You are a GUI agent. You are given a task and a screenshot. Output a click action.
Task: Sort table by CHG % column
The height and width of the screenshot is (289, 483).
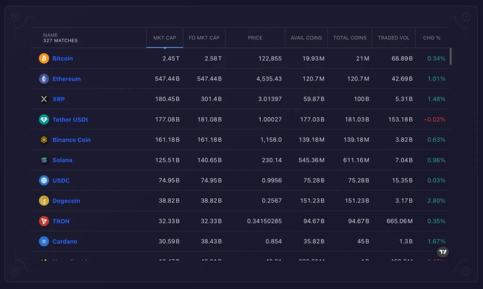(432, 38)
